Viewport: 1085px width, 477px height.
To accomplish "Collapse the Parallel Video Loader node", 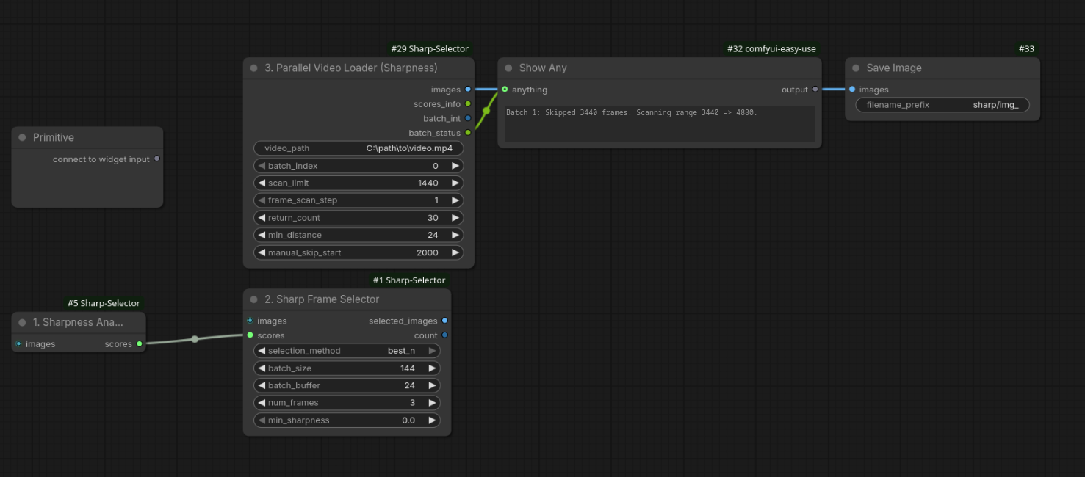I will click(254, 68).
